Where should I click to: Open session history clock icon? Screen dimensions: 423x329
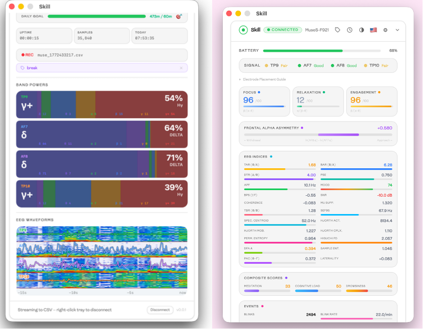(350, 30)
